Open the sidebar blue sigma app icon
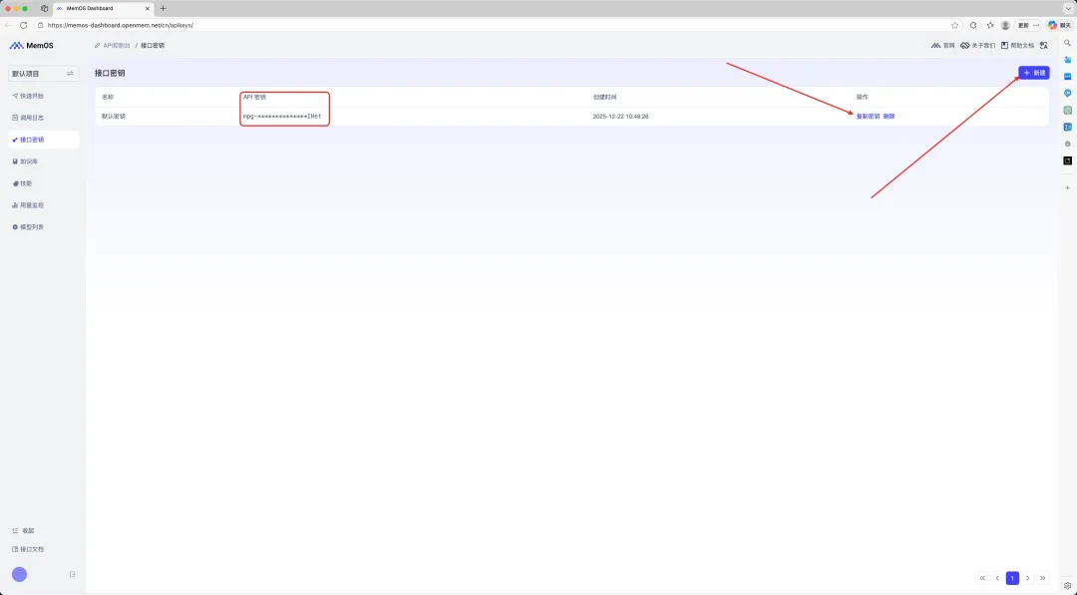 1067,127
